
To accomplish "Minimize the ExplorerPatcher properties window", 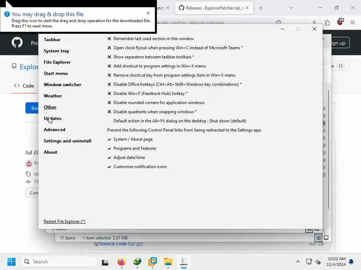I will [282, 29].
